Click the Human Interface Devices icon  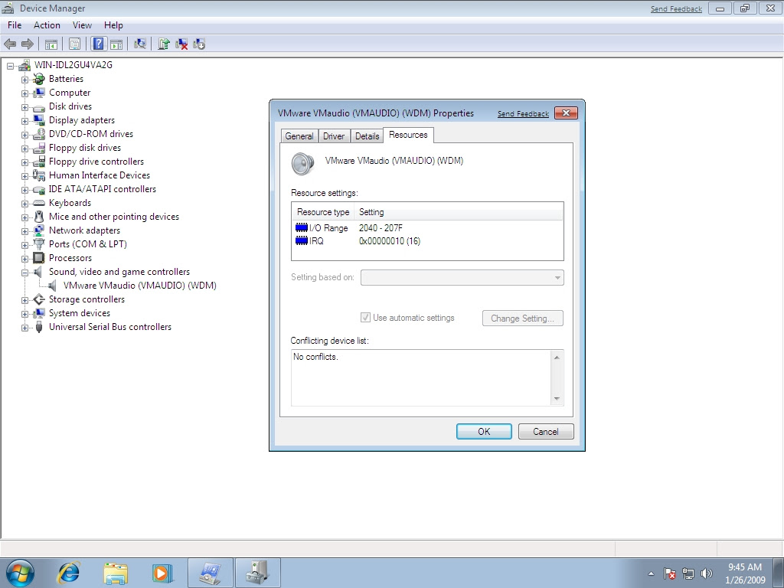click(39, 175)
